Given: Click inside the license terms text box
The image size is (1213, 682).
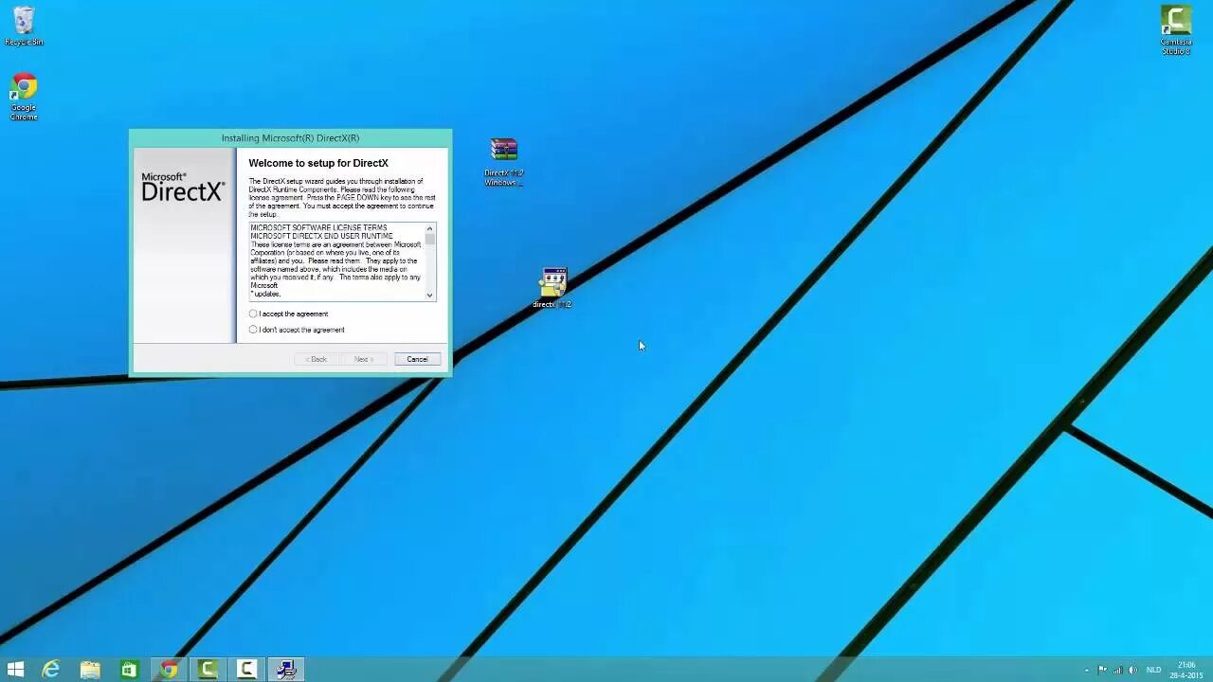Looking at the screenshot, I should point(336,261).
